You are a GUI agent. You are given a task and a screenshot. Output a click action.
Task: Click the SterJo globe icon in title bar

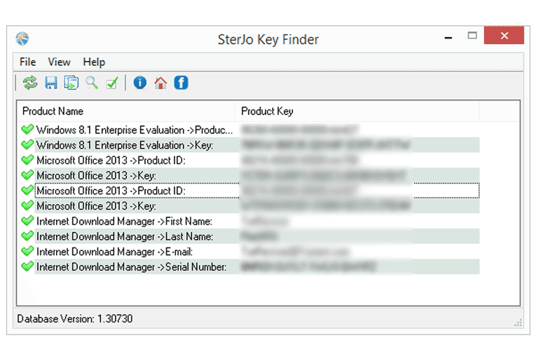coord(22,39)
